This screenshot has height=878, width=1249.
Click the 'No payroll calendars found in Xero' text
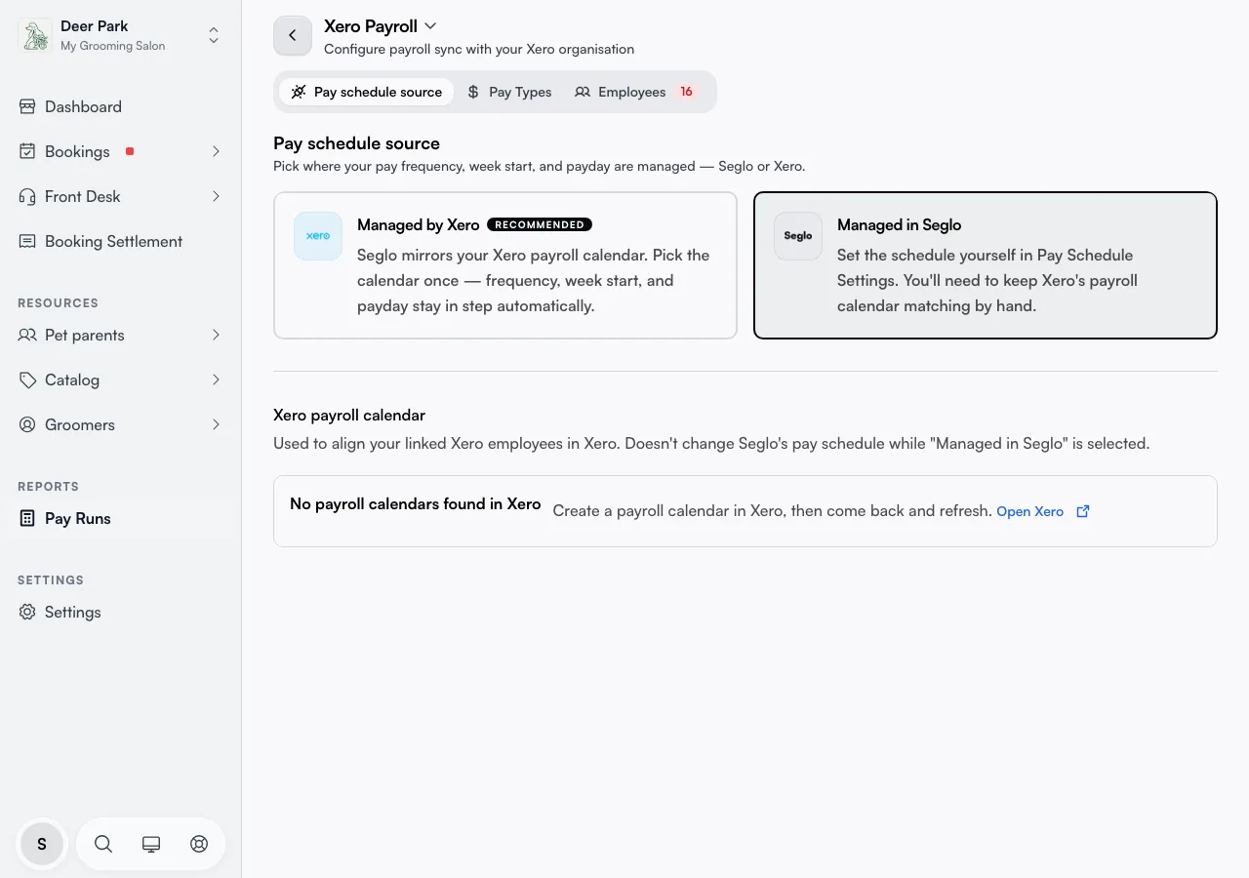point(415,503)
